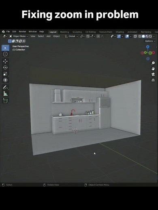The width and height of the screenshot is (158, 210).
Task: Open the Add menu in viewport header
Action: pyautogui.click(x=48, y=36)
